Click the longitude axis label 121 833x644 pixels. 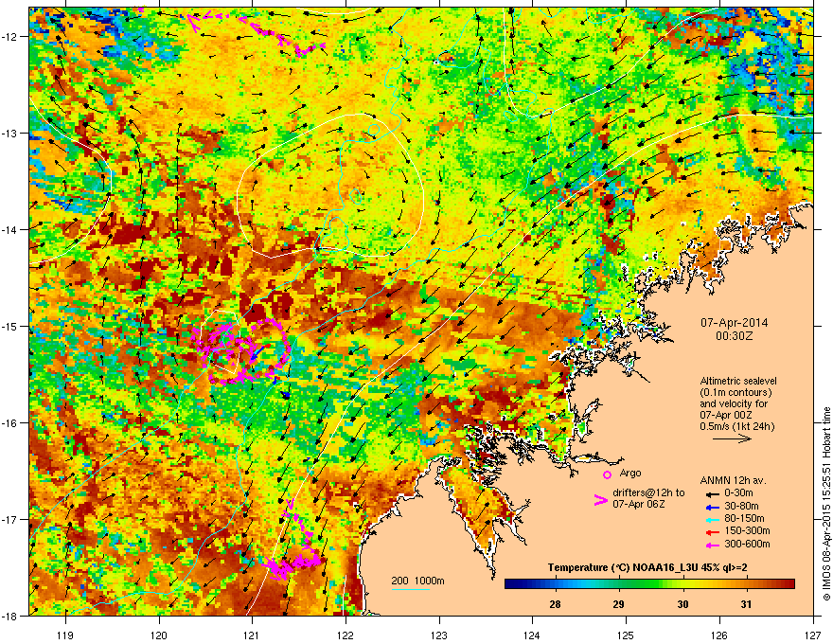[252, 635]
